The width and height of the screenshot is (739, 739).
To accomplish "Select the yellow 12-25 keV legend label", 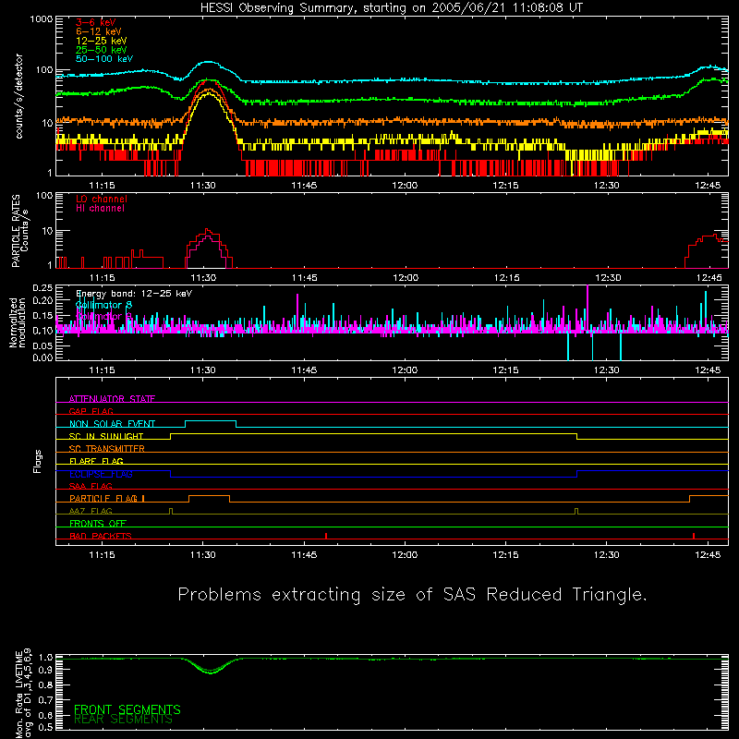I will coord(102,41).
